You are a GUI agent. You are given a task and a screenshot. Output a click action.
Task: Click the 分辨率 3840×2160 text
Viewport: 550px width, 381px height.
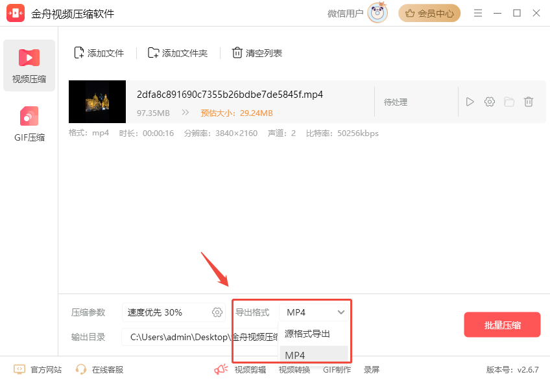(221, 133)
